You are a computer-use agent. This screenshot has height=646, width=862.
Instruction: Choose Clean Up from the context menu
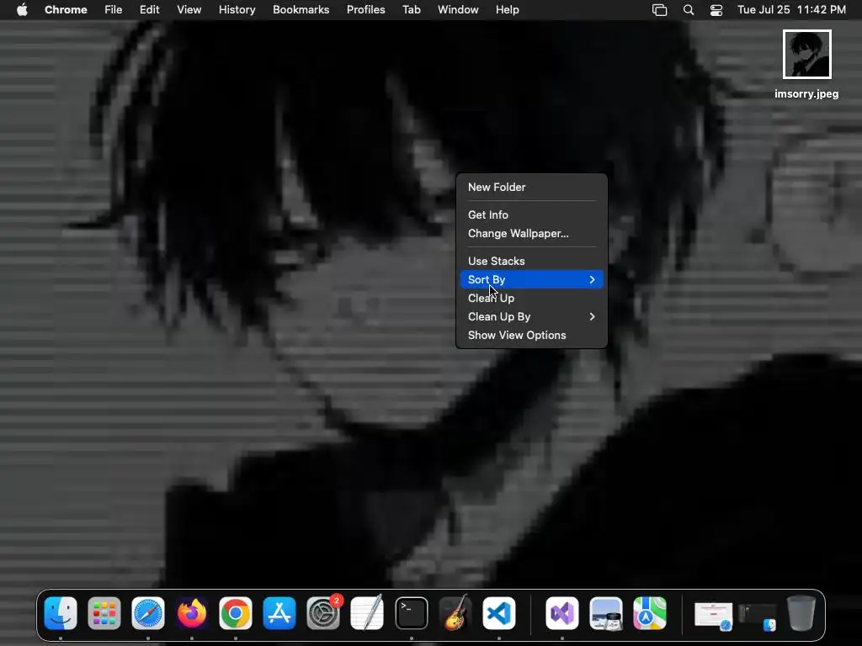[x=532, y=299]
